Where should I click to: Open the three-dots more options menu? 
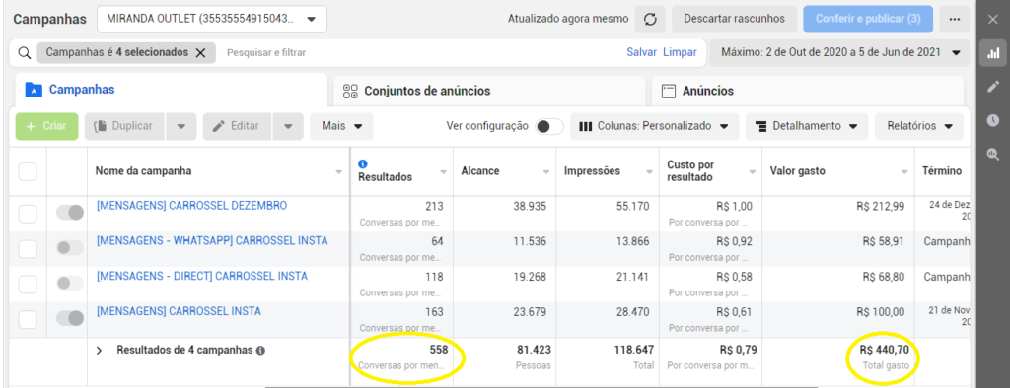pos(955,20)
